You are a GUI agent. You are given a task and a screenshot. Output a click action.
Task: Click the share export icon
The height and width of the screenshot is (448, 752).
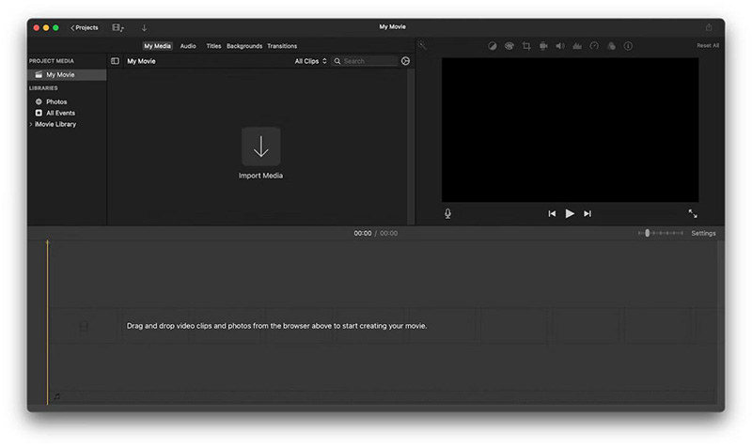coord(709,27)
